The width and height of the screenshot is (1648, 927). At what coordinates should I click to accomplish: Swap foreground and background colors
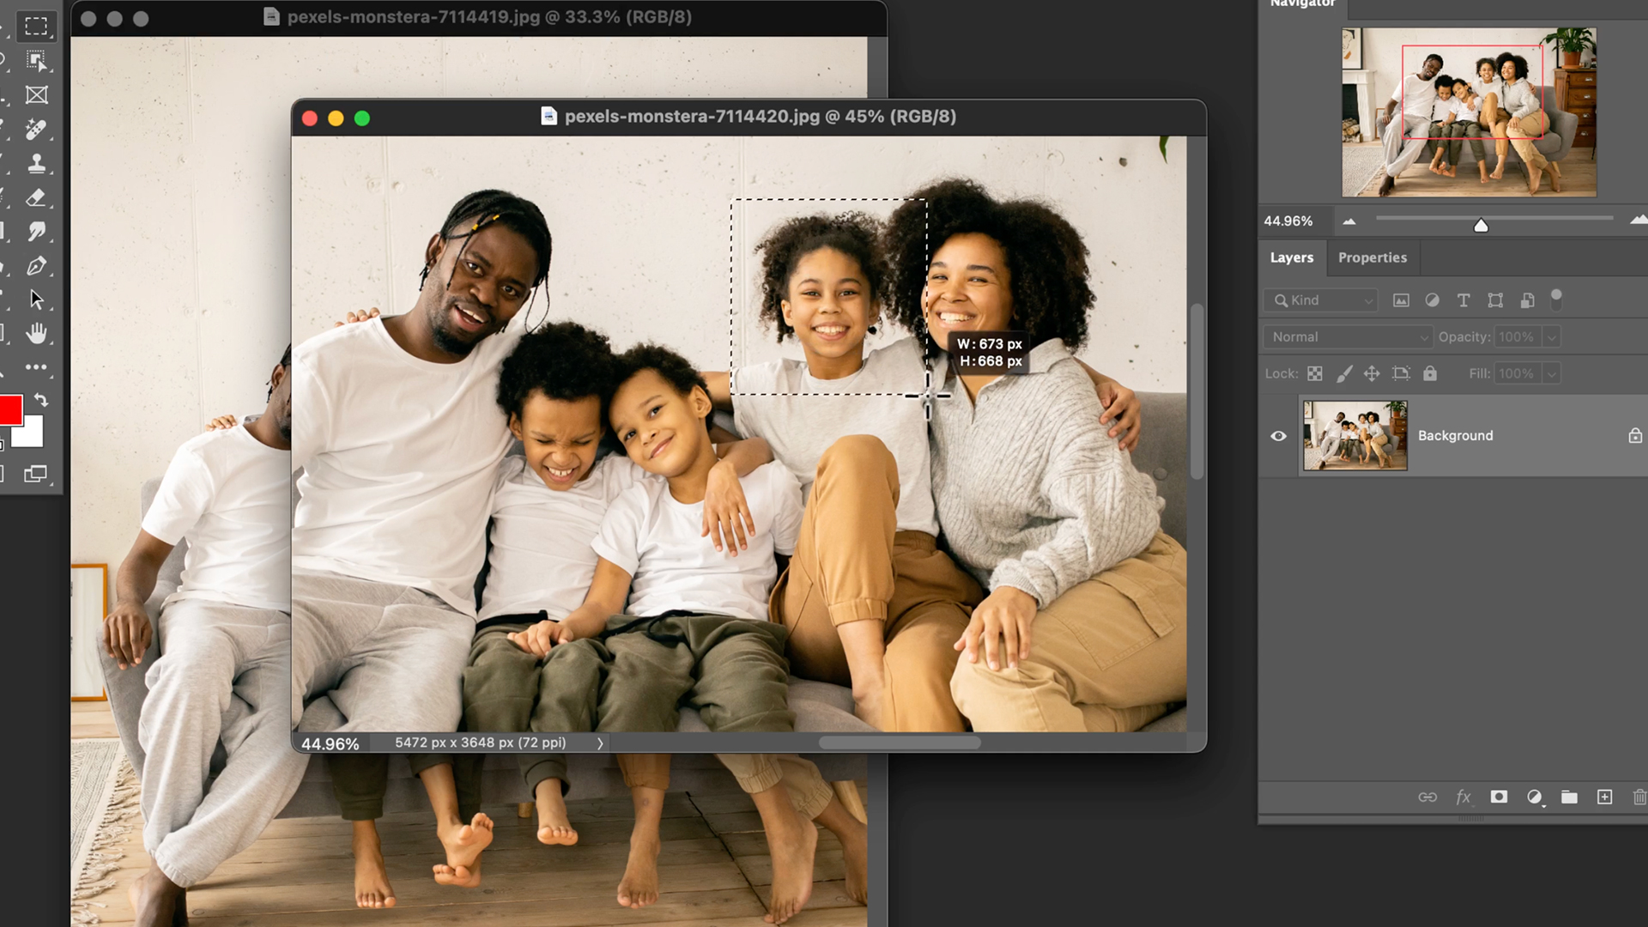point(40,400)
